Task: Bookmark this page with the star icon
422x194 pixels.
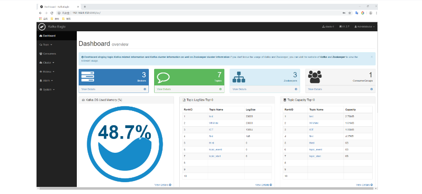Action: (x=349, y=13)
